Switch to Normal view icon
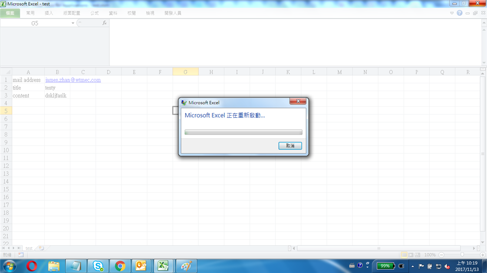 404,254
